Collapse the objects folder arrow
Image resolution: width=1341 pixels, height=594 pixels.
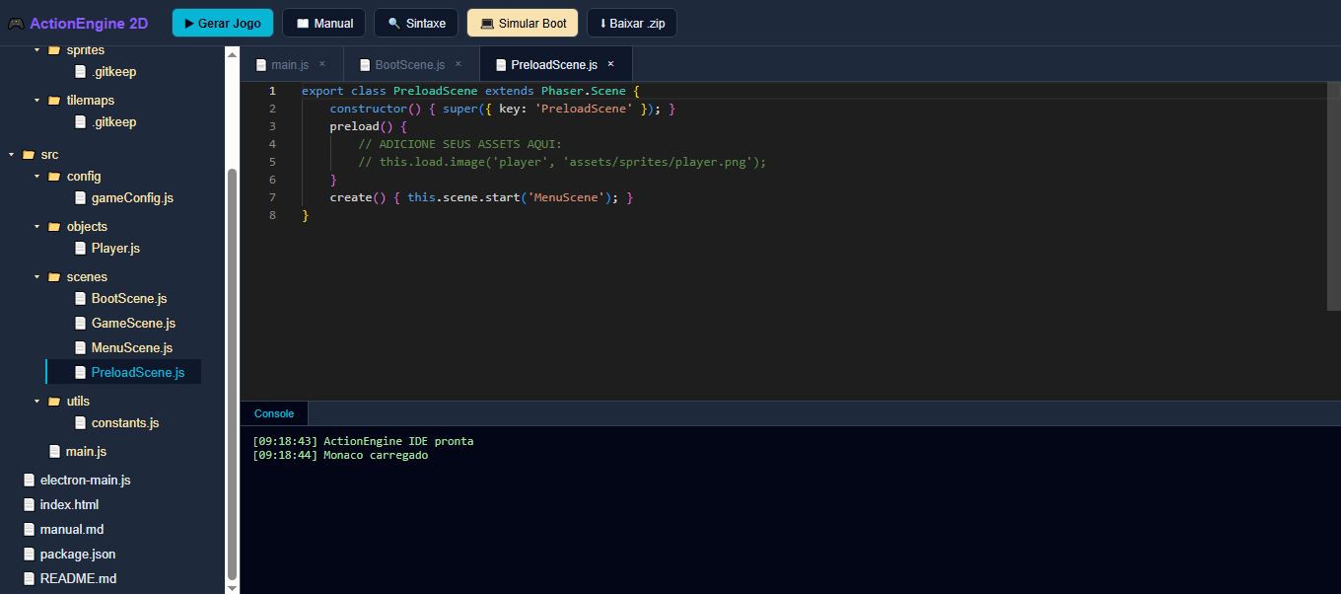(37, 226)
